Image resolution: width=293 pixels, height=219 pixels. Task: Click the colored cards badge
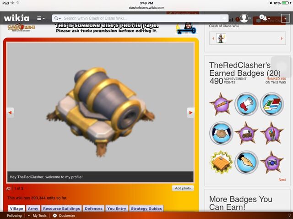coord(272,104)
